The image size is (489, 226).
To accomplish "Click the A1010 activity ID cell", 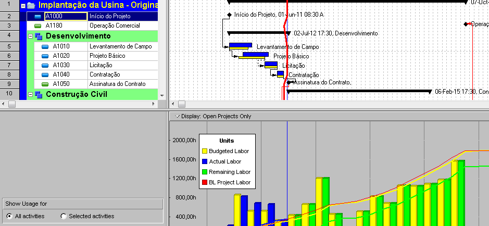I will pos(61,46).
